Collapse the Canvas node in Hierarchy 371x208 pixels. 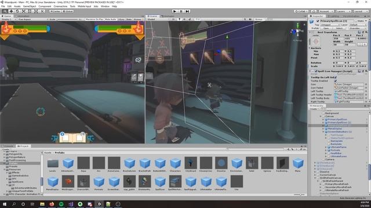point(321,116)
